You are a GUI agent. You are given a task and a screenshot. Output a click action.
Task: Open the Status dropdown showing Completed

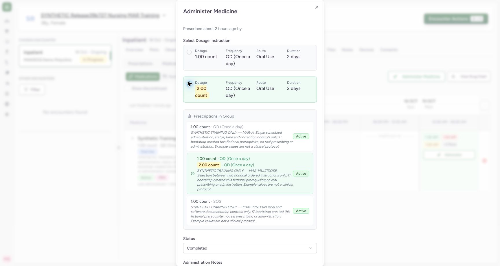pos(250,248)
